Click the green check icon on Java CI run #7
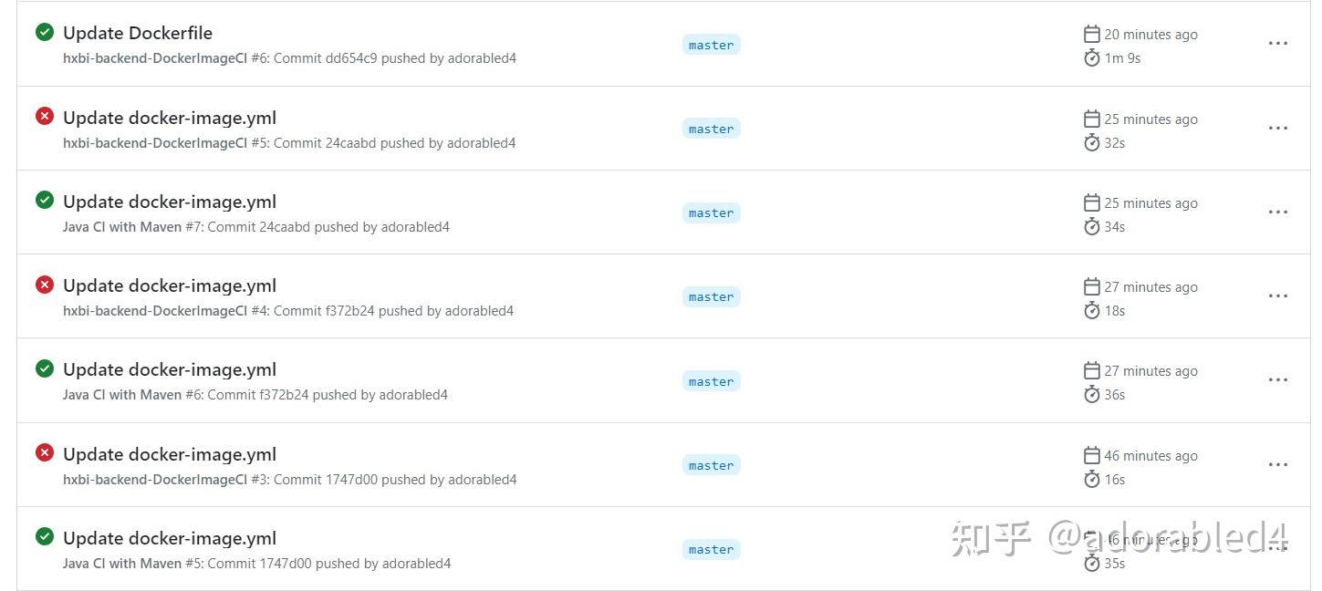The height and width of the screenshot is (591, 1322). [45, 201]
